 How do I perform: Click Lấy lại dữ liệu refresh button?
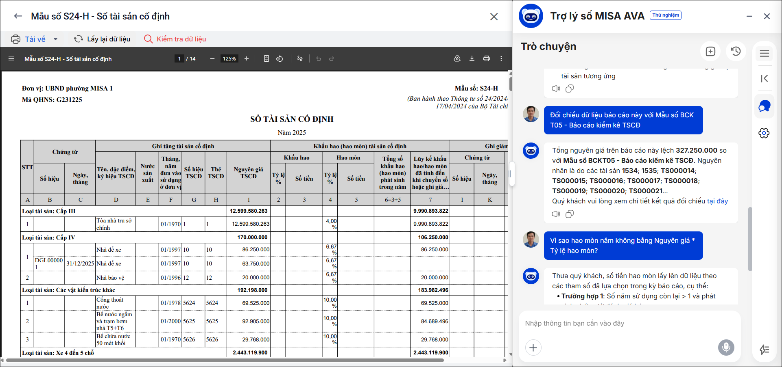(102, 39)
